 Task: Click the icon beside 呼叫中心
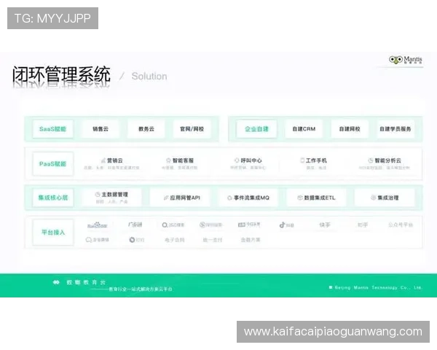pos(237,160)
